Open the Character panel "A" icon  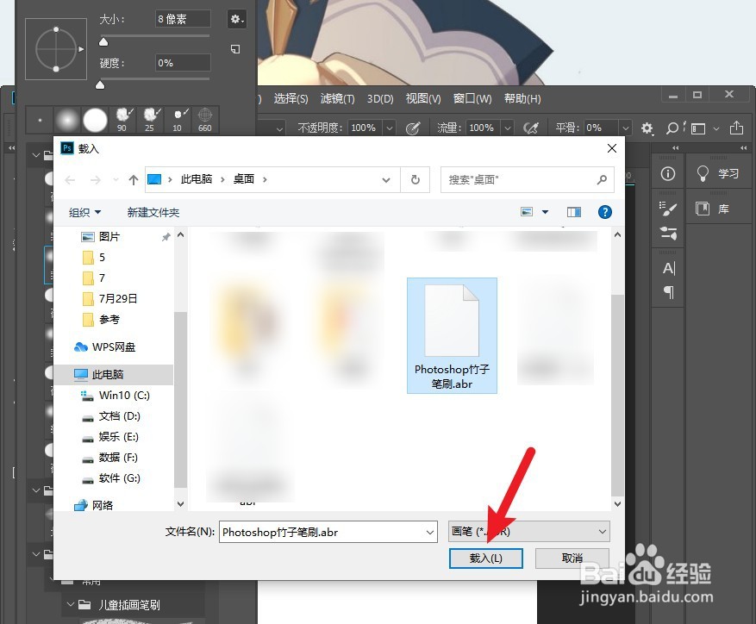[667, 267]
